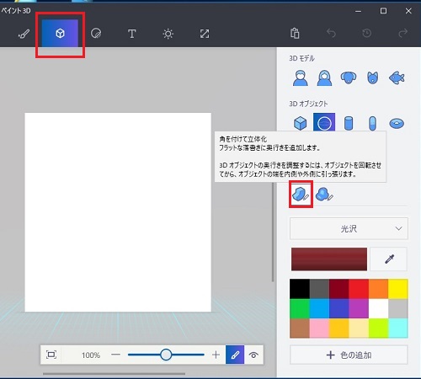Expand the 光沢 material dropdown
The width and height of the screenshot is (421, 379).
pos(349,228)
